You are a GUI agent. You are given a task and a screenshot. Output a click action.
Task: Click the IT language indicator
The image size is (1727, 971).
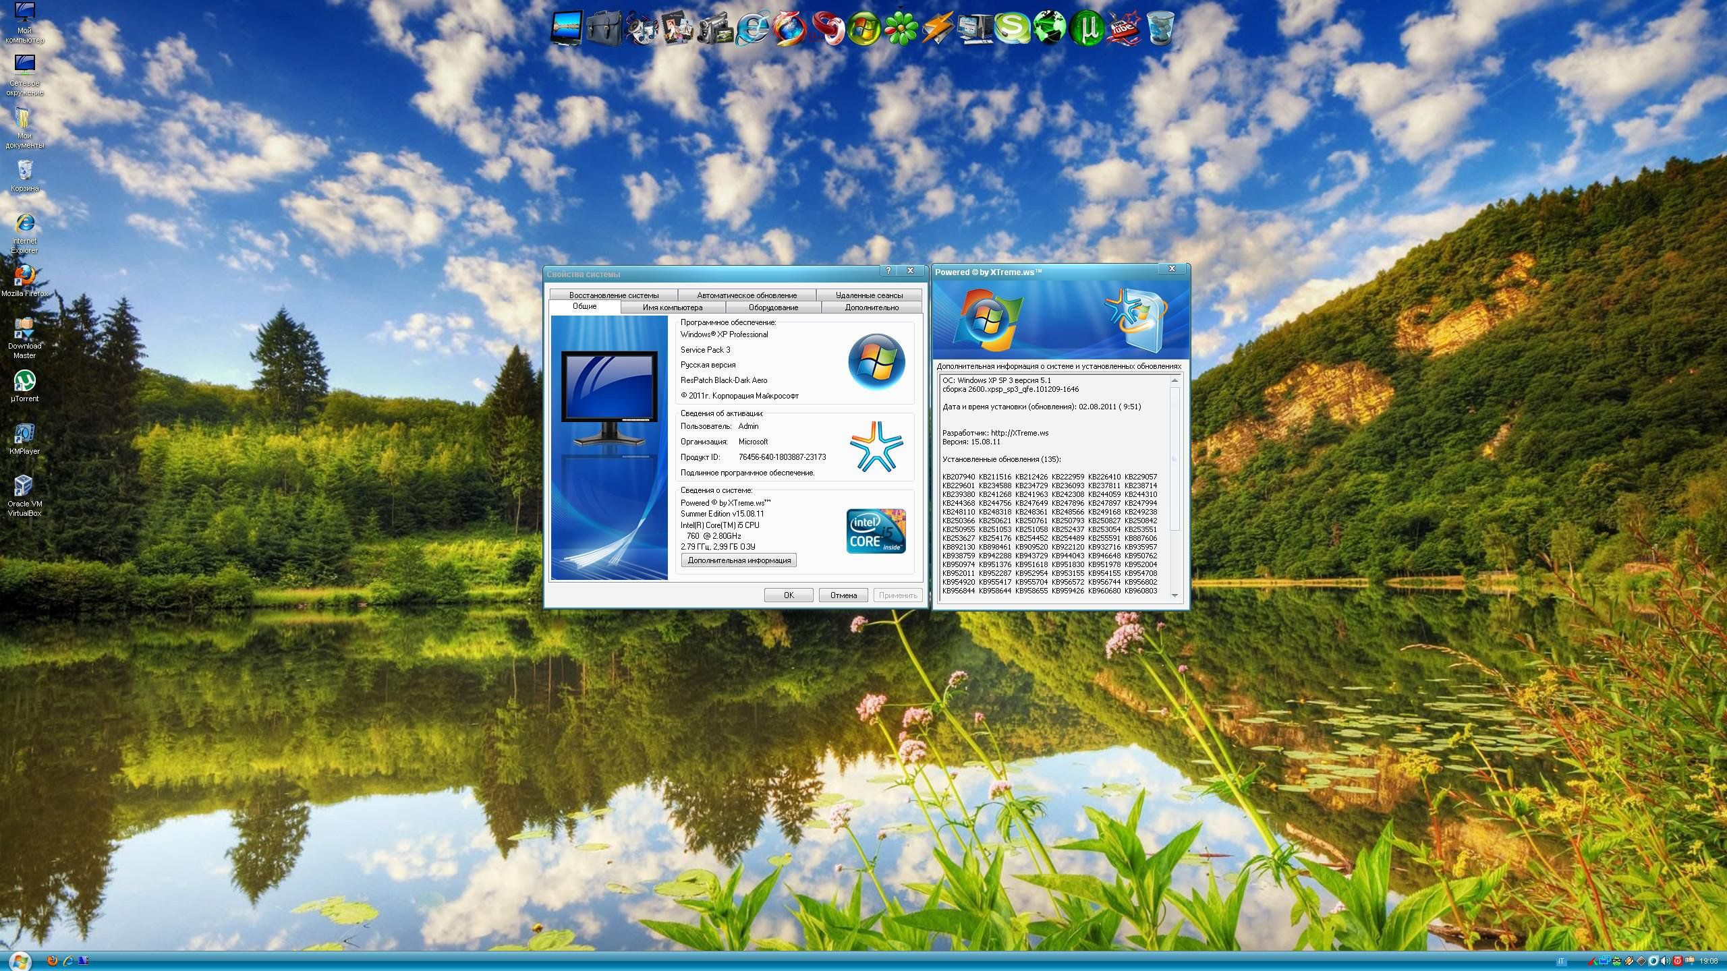click(x=1560, y=961)
